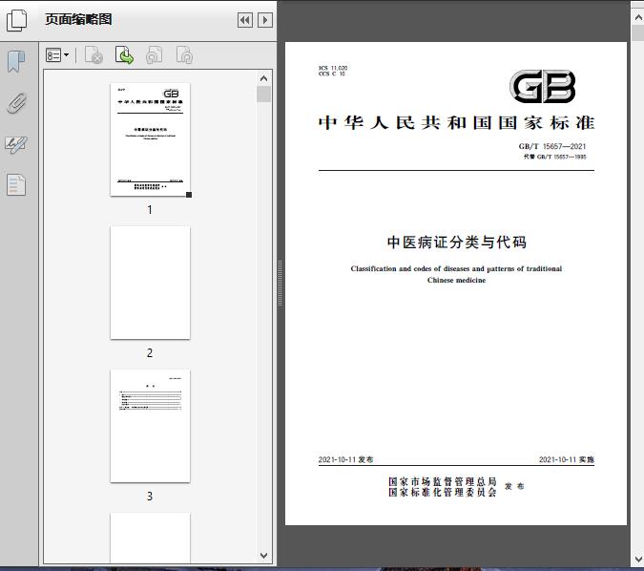This screenshot has width=644, height=571.
Task: Click the right arrow panel navigation button
Action: 265,20
